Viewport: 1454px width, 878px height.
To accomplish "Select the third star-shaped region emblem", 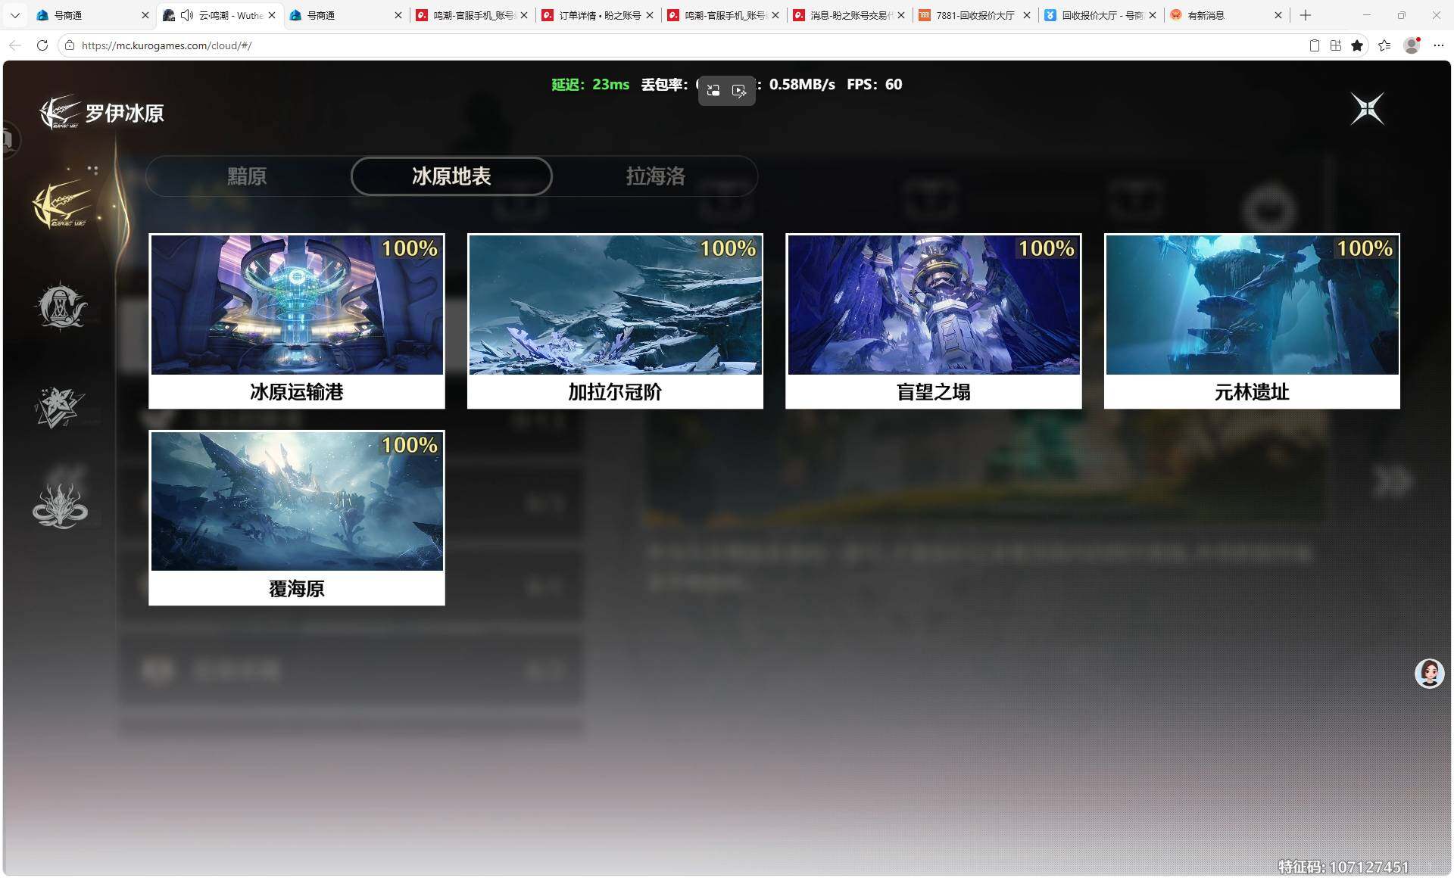I will tap(60, 407).
